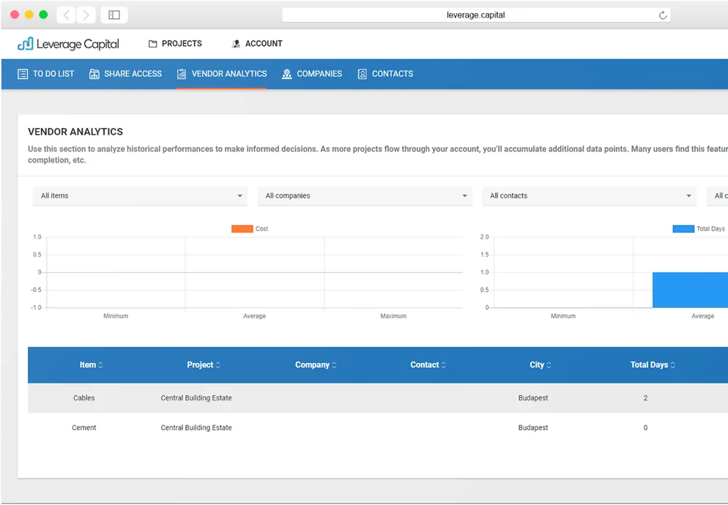
Task: Click the Average label in Cost chart
Action: pyautogui.click(x=254, y=316)
